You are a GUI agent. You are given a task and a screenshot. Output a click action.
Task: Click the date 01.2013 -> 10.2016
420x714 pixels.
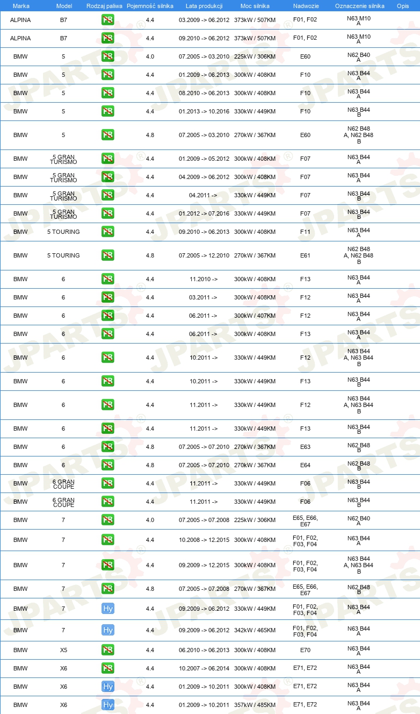[204, 112]
